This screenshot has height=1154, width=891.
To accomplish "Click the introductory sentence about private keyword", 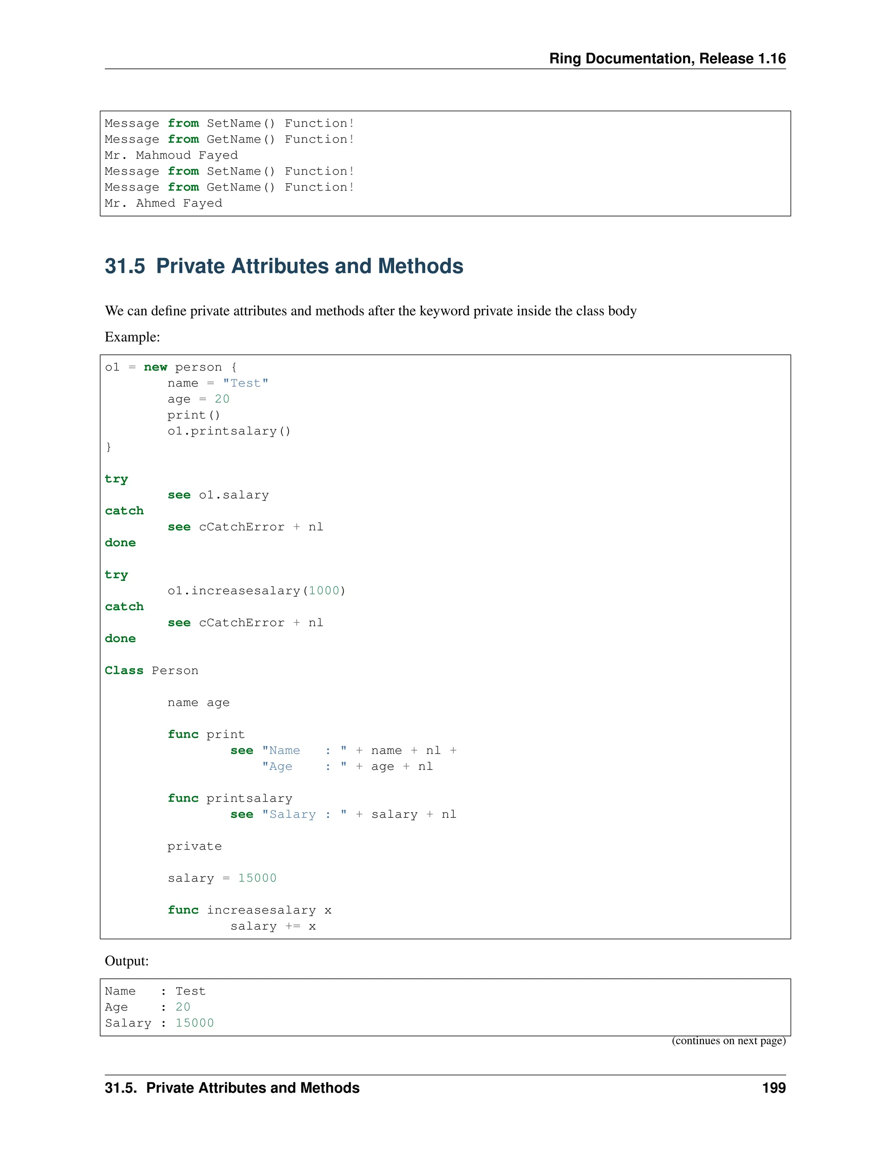I will (x=370, y=310).
